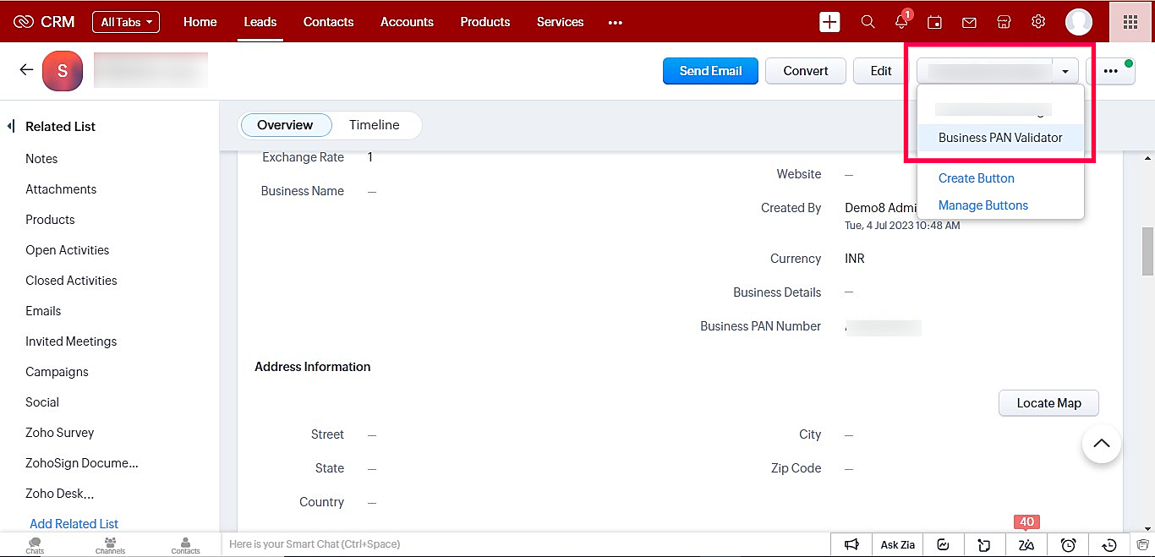
Task: Open Attachments in Related List
Action: click(x=61, y=189)
